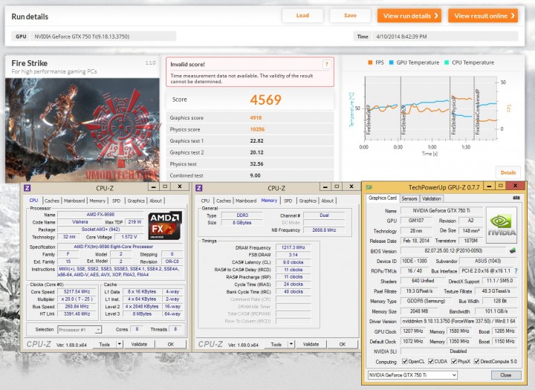Open Tools dropdown arrow in Memory CPU-Z
The image size is (535, 390).
coord(291,344)
